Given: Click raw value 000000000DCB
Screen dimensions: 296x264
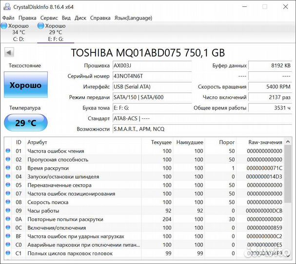Looking at the screenshot, I should click(264, 211).
